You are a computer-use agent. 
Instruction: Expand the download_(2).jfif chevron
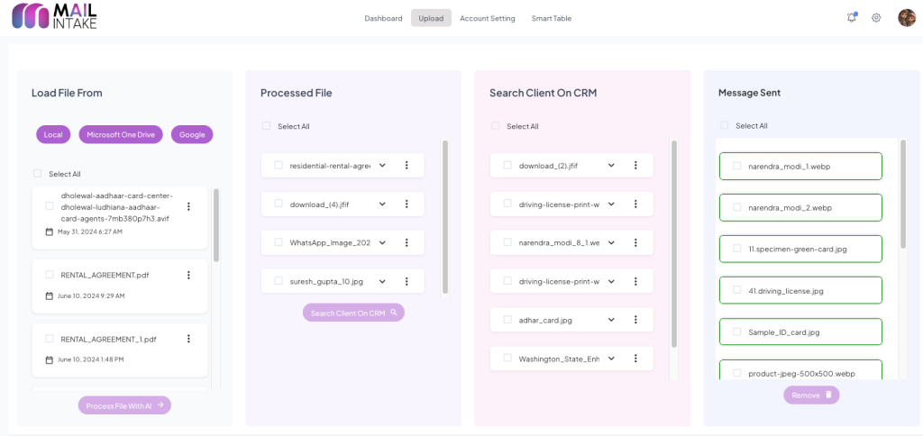pyautogui.click(x=611, y=166)
